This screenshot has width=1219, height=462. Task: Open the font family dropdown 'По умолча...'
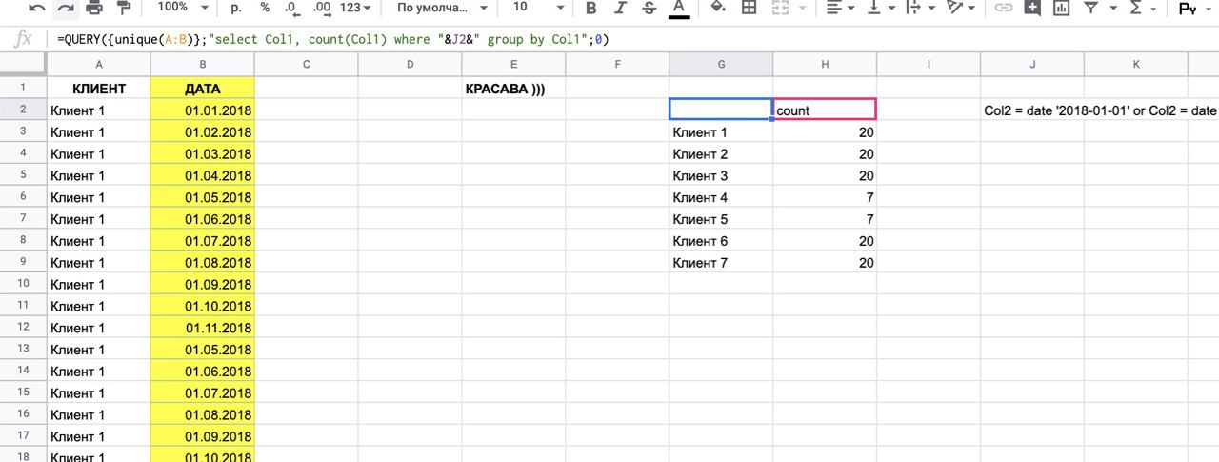[x=442, y=8]
